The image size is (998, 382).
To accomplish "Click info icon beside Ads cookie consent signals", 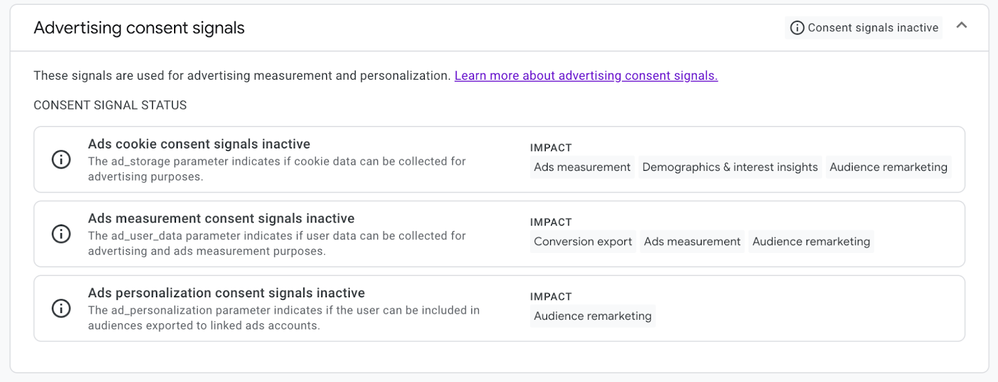I will tap(61, 160).
